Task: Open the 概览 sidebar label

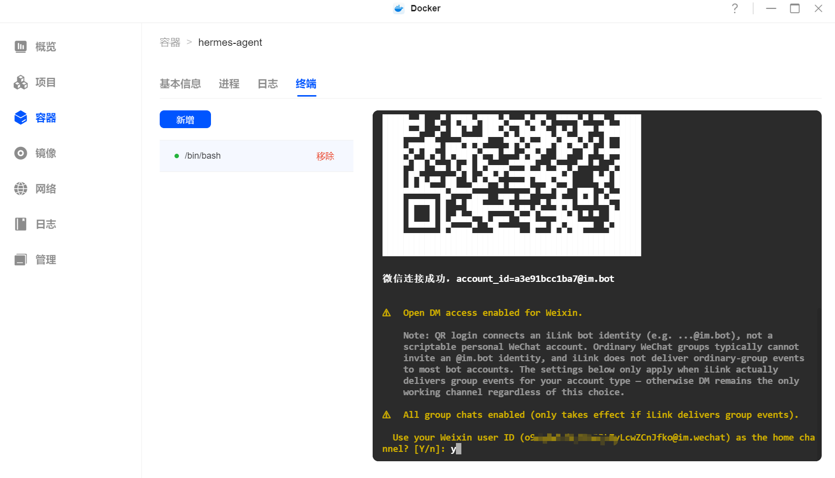Action: tap(46, 47)
